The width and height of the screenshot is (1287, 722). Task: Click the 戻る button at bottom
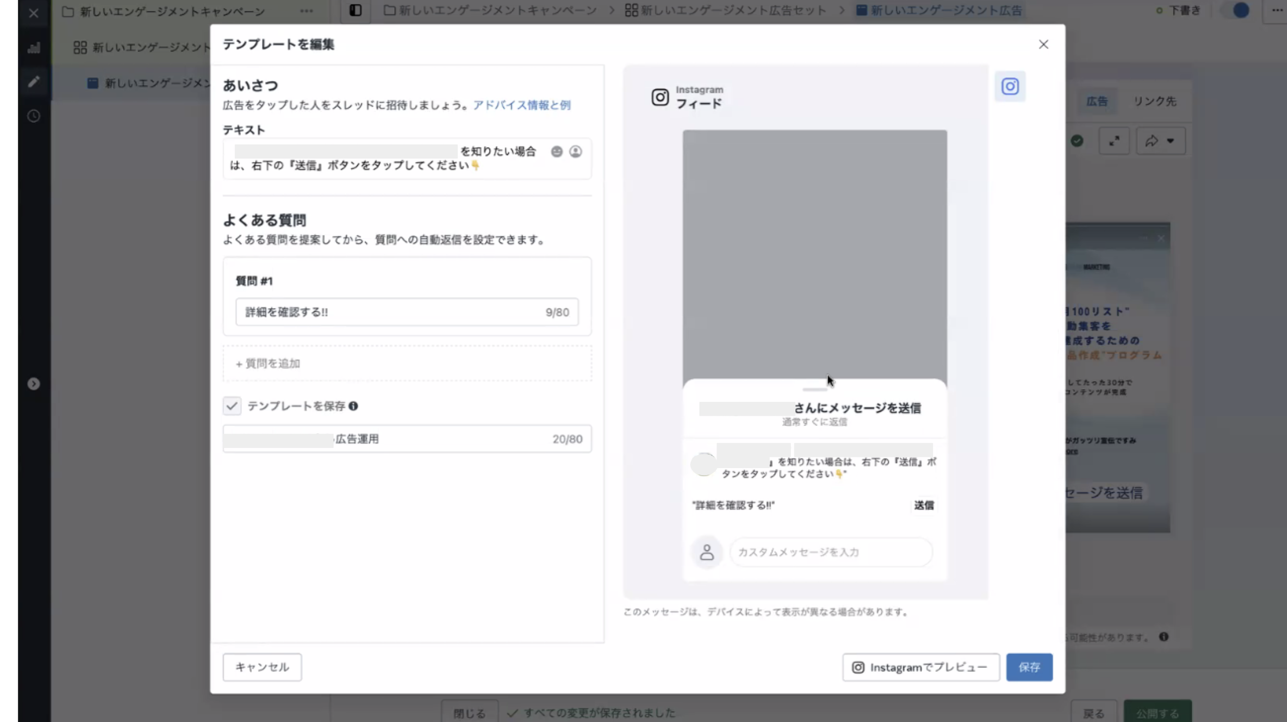coord(1093,713)
